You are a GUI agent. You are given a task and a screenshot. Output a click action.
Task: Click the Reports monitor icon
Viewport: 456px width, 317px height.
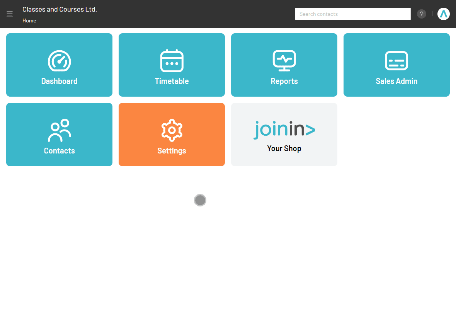[x=284, y=61]
